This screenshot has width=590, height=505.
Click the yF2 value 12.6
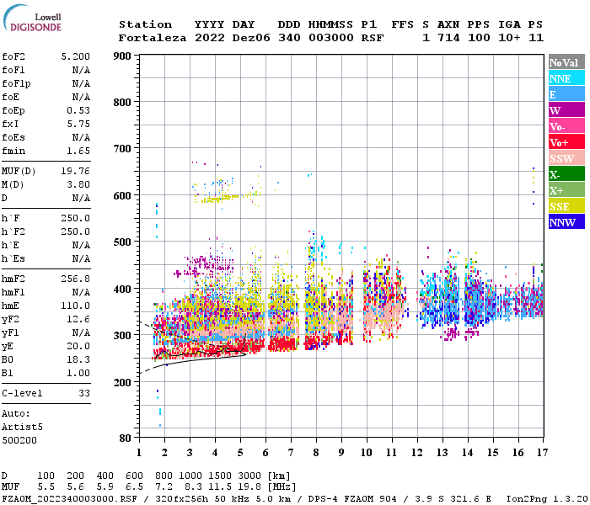tap(78, 319)
